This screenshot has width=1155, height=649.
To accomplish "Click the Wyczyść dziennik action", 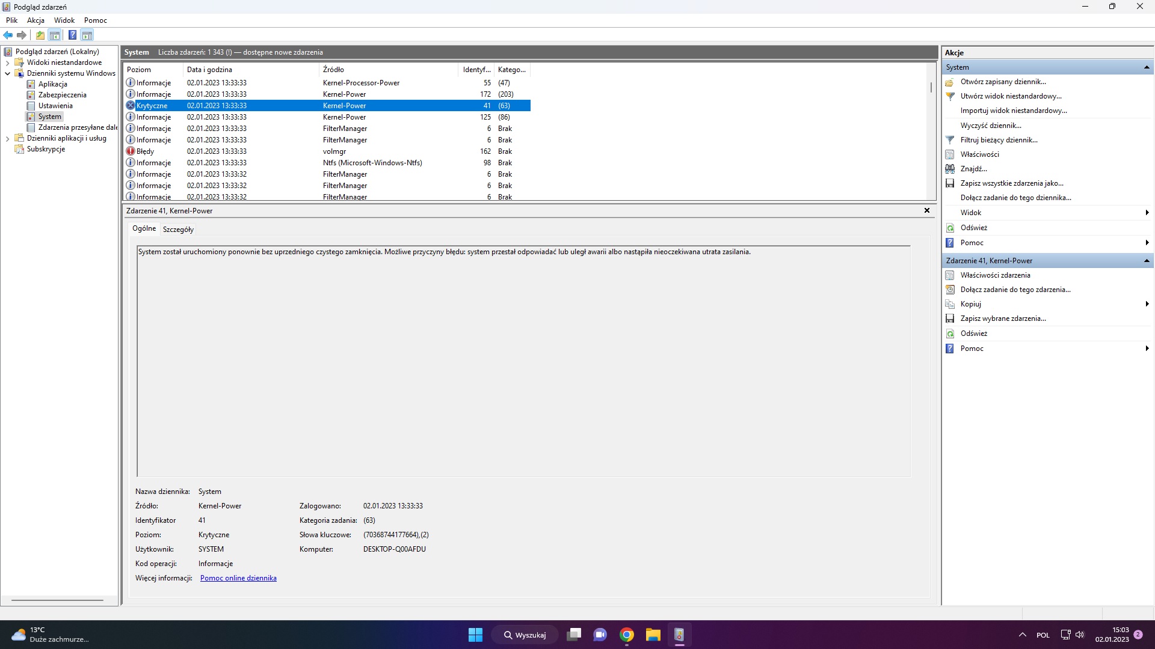I will [993, 125].
